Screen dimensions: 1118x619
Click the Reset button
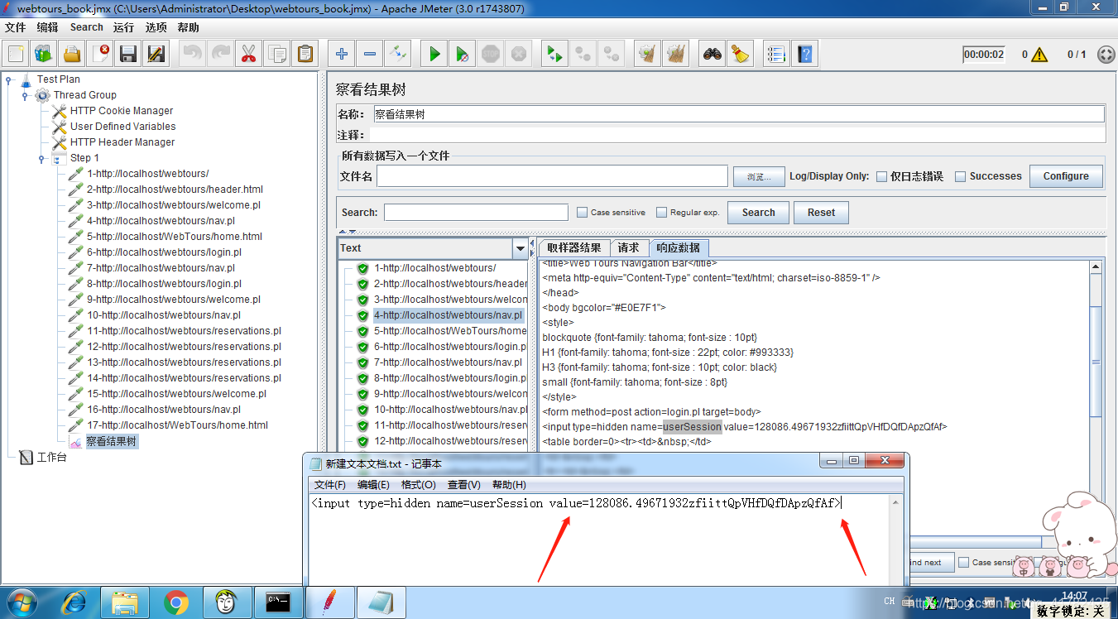click(822, 213)
